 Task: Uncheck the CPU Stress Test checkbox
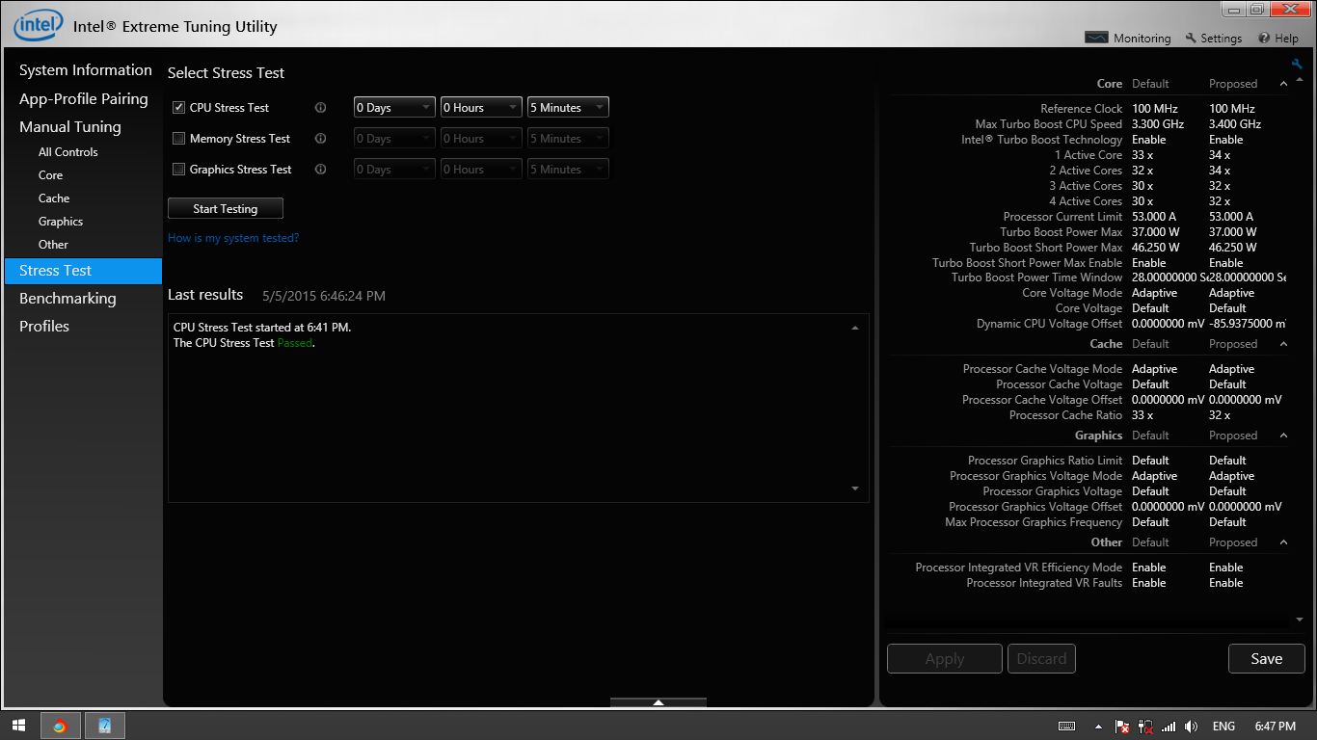pos(178,108)
